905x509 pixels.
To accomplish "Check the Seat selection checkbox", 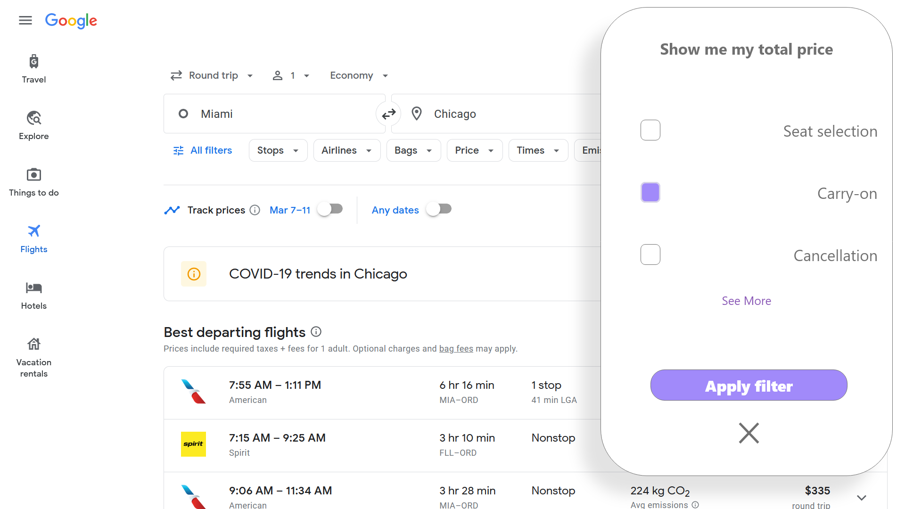I will tap(650, 131).
